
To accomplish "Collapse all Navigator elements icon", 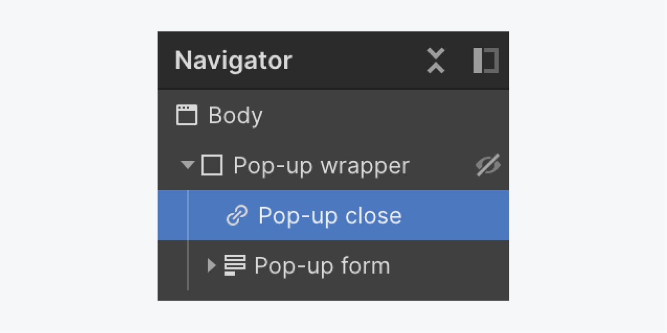I will point(436,61).
